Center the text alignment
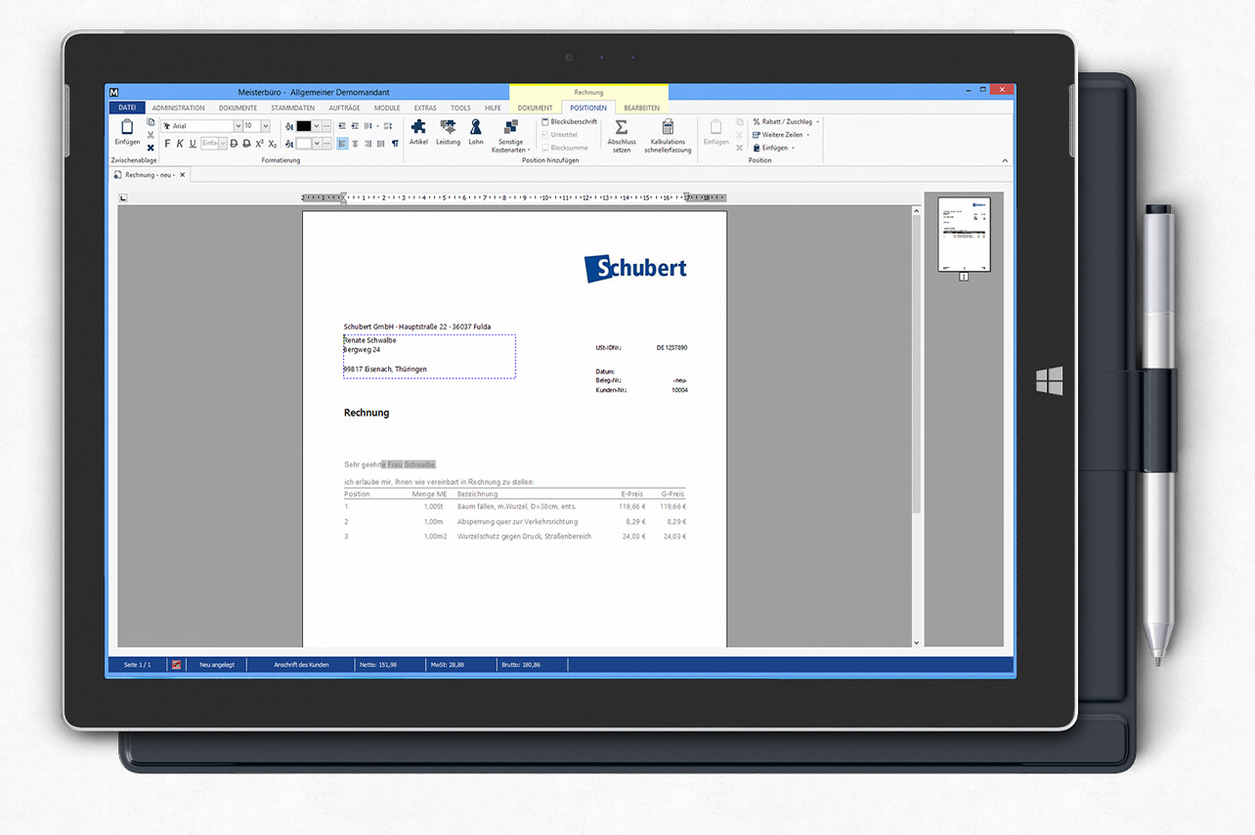This screenshot has height=835, width=1255. [x=355, y=144]
